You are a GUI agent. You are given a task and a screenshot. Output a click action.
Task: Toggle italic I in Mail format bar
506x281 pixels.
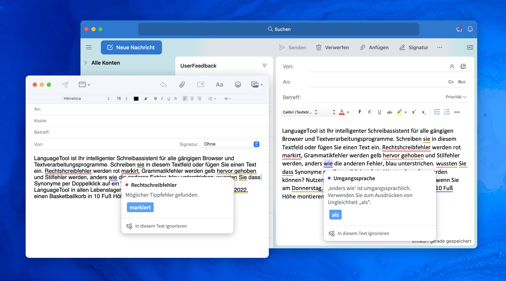pyautogui.click(x=162, y=99)
